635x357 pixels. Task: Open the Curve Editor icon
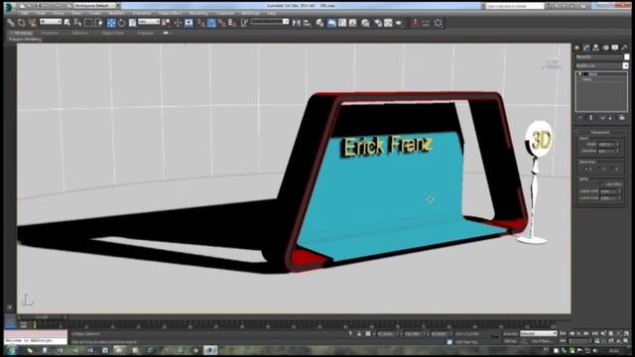(x=342, y=23)
